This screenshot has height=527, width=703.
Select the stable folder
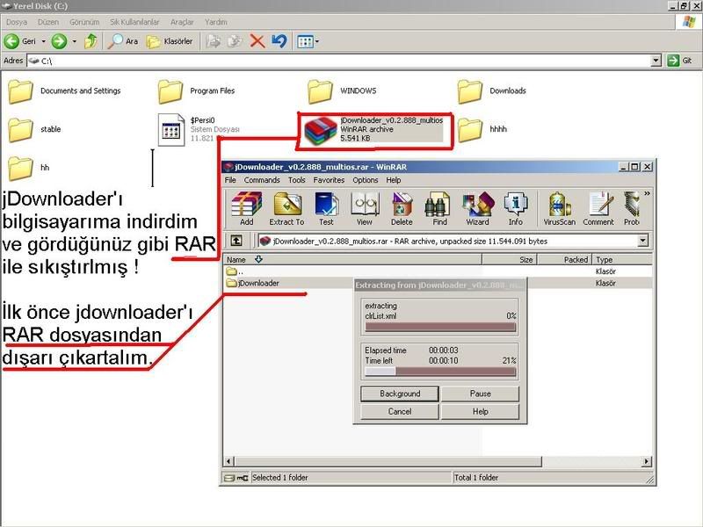(x=34, y=129)
